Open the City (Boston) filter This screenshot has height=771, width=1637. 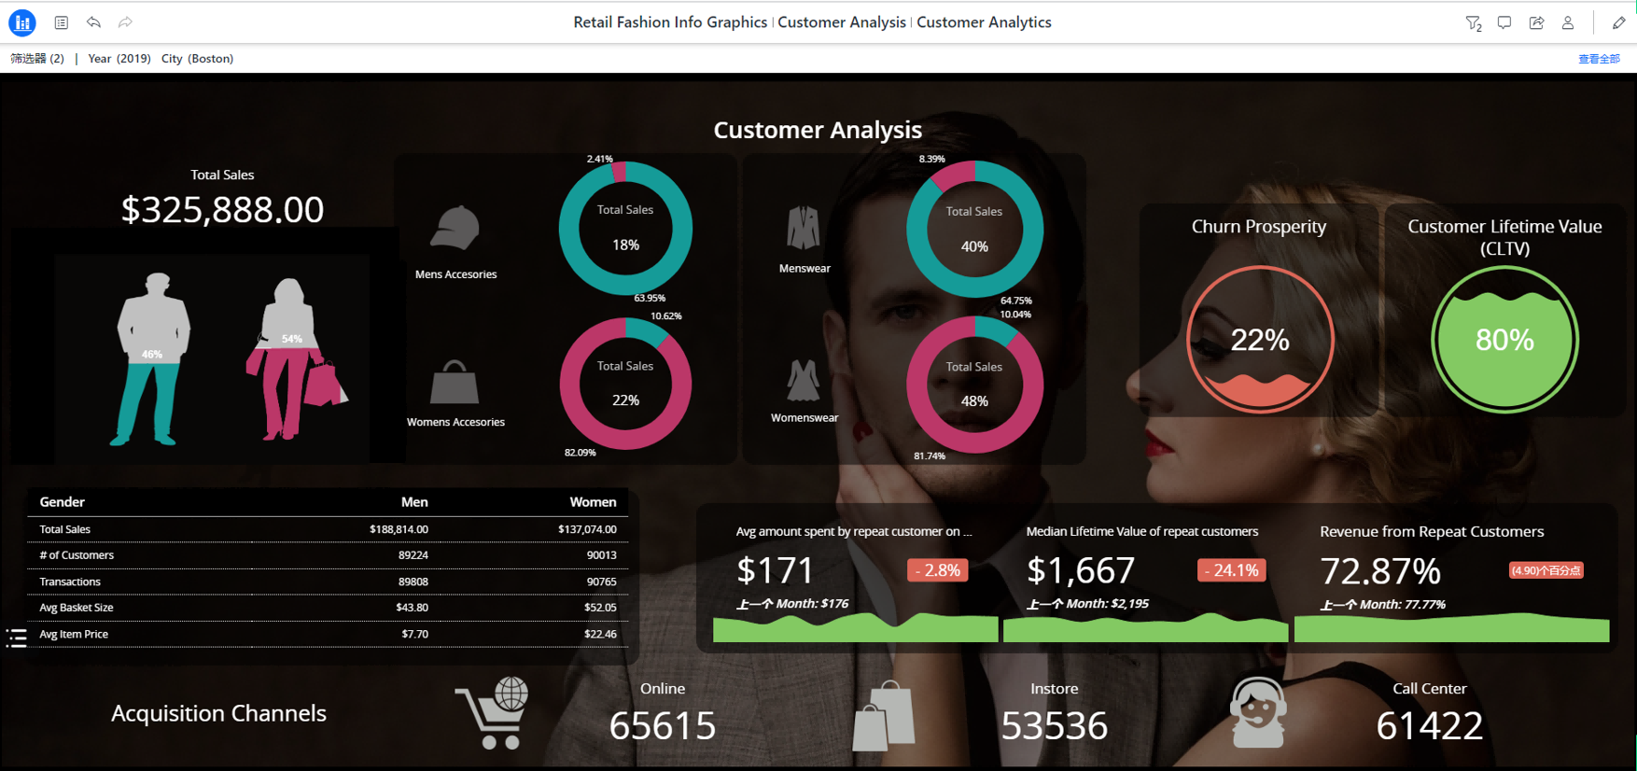[x=197, y=59]
